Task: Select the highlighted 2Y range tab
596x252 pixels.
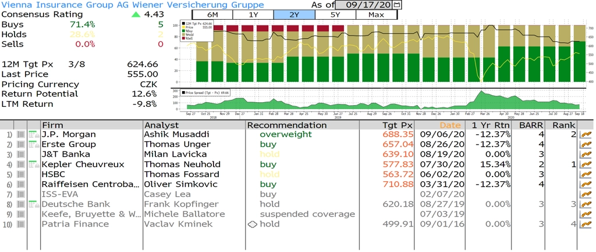Action: [294, 15]
